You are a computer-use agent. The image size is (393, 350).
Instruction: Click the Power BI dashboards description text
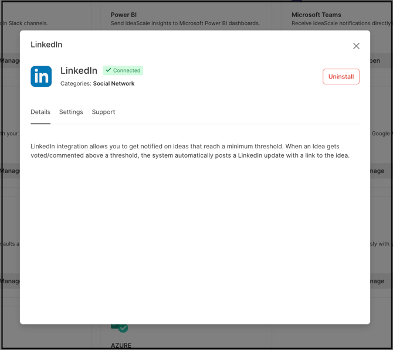point(185,23)
